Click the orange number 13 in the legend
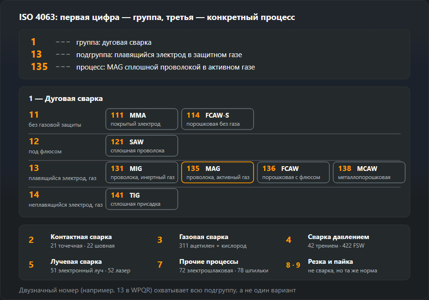The image size is (429, 300). (x=36, y=54)
